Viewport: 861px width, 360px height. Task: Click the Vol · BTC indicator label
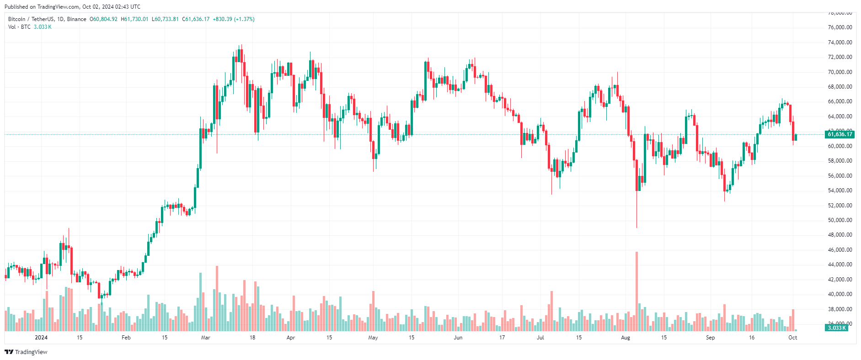point(19,27)
